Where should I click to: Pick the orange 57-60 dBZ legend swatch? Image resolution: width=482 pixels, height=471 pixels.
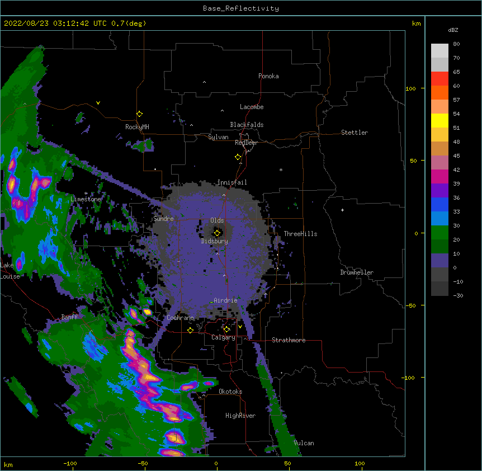pos(440,92)
